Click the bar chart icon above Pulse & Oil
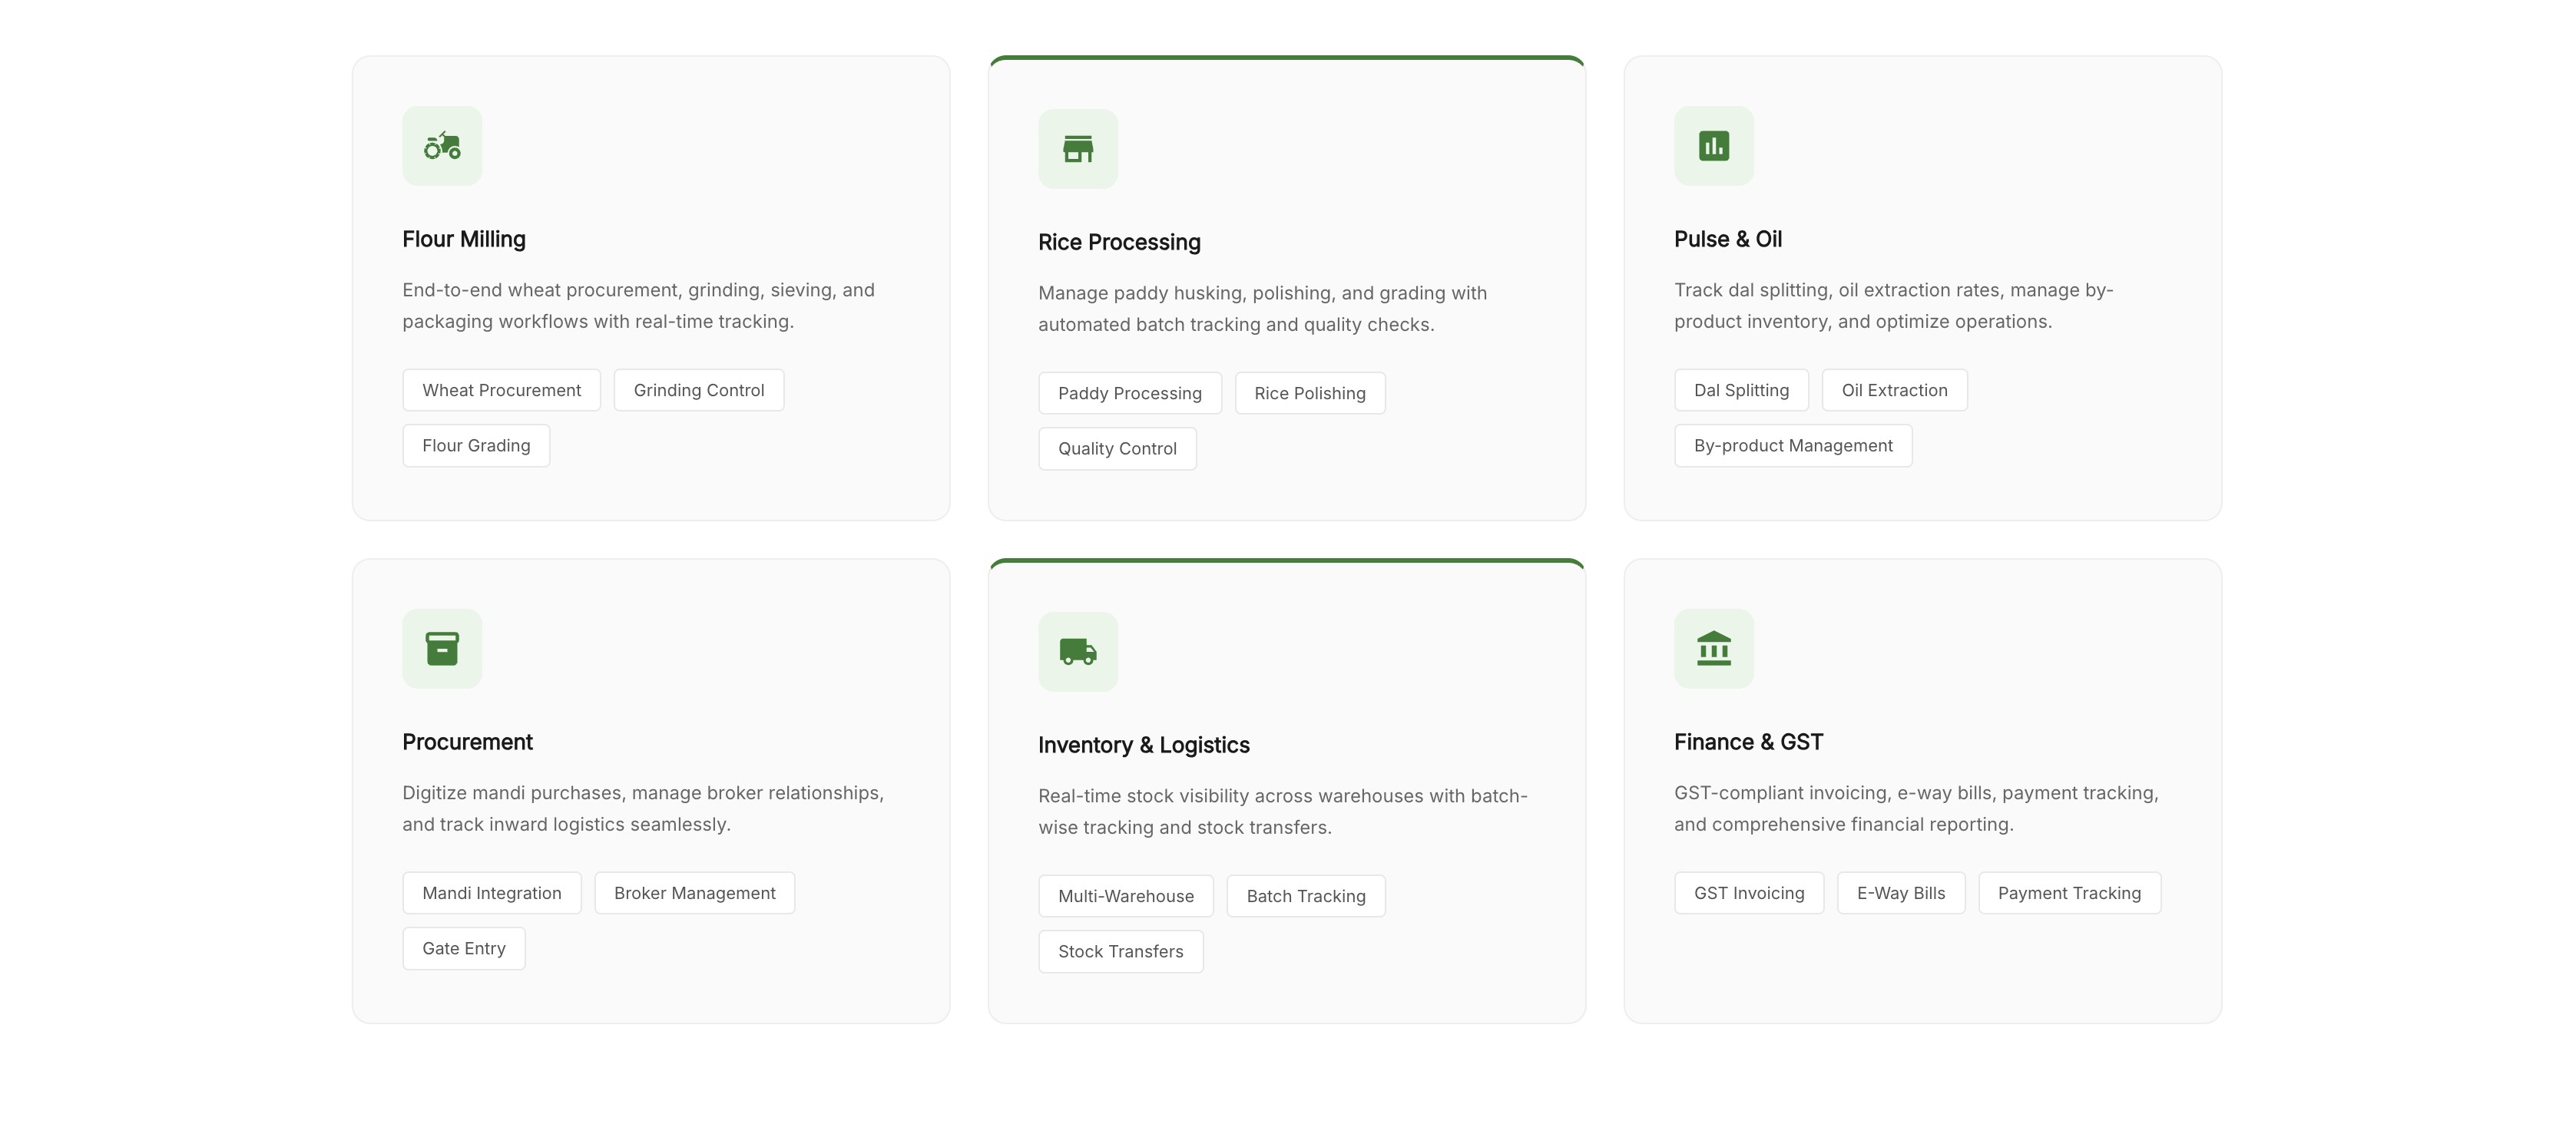Viewport: 2576px width, 1124px height. (x=1713, y=146)
